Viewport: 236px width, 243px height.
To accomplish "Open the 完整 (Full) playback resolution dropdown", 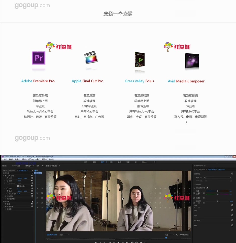I will (x=169, y=235).
